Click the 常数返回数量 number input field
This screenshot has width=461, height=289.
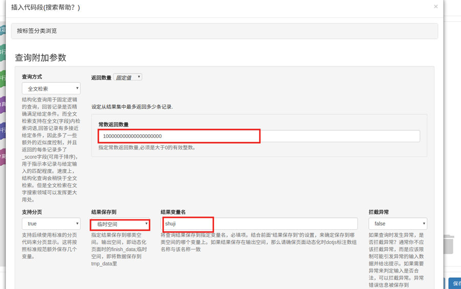click(259, 136)
